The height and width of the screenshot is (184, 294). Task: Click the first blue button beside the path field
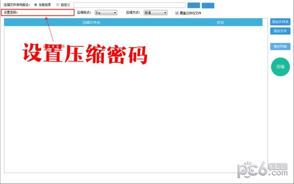coord(194,5)
